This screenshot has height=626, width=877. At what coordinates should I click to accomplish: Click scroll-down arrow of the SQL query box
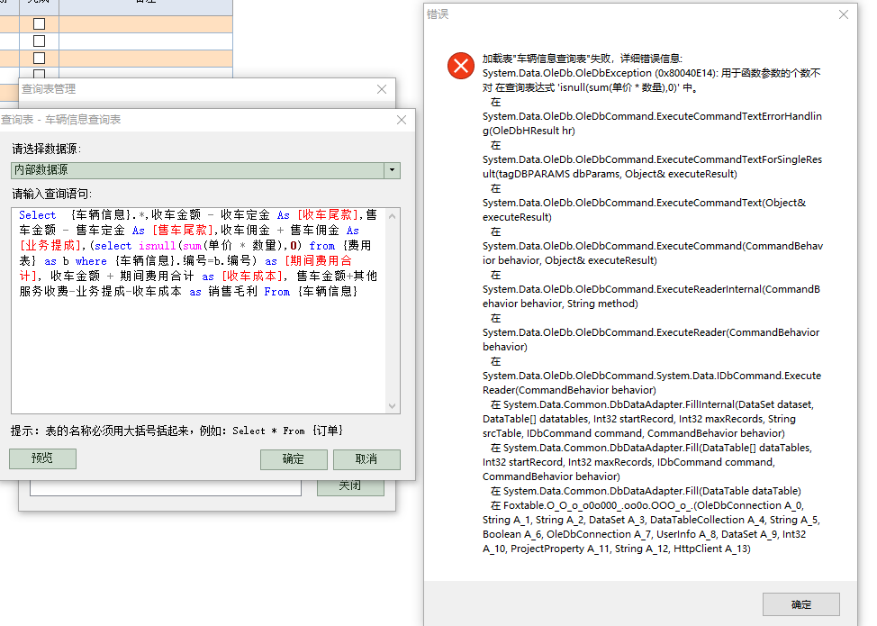(393, 407)
